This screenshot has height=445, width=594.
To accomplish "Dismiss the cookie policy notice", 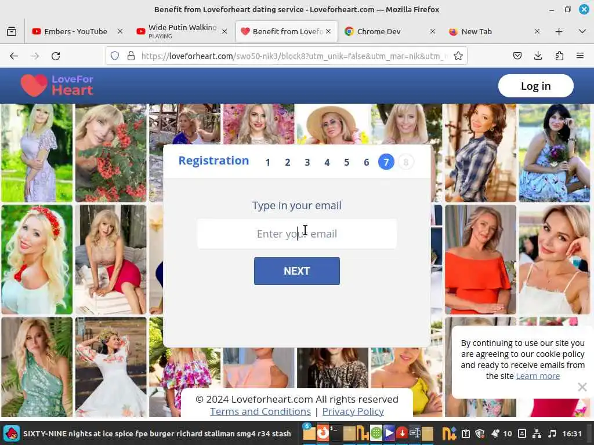I will [x=582, y=386].
